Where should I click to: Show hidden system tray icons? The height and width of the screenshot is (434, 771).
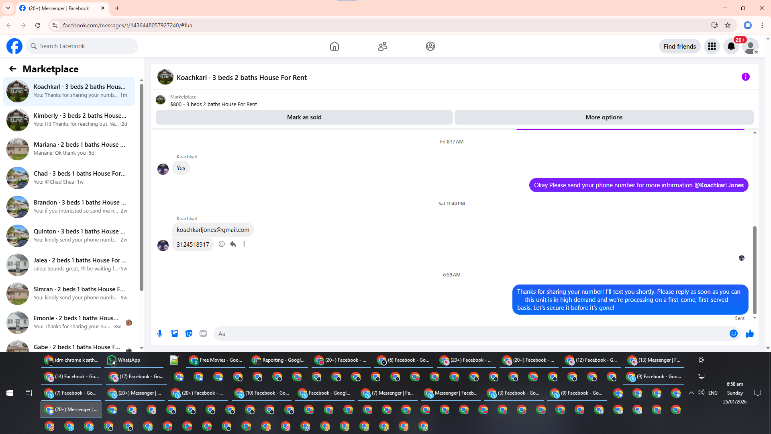[691, 393]
